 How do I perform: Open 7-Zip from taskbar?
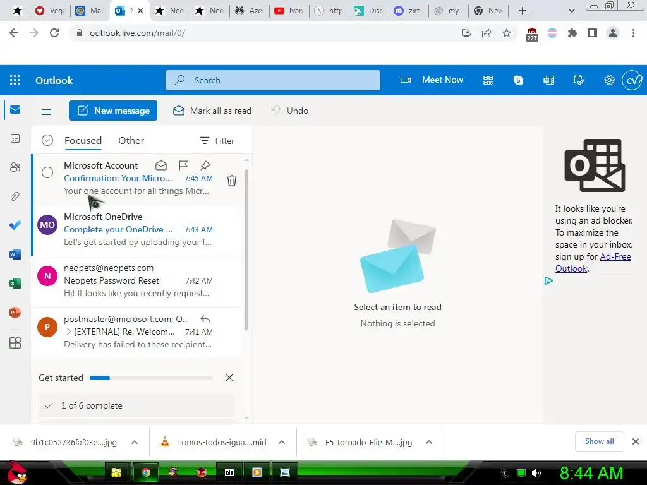(229, 472)
